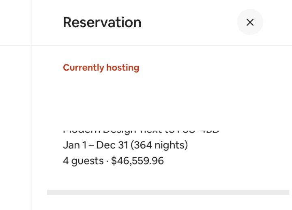Screen dimensions: 292x210
Task: Open the partially hidden listing title
Action: (141, 131)
